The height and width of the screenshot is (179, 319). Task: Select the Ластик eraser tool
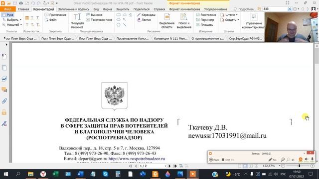coord(144,20)
